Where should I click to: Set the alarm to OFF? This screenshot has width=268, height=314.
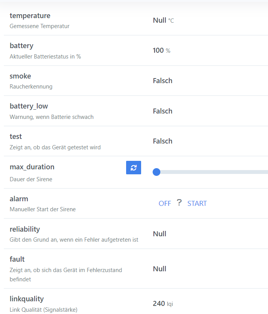[165, 204]
